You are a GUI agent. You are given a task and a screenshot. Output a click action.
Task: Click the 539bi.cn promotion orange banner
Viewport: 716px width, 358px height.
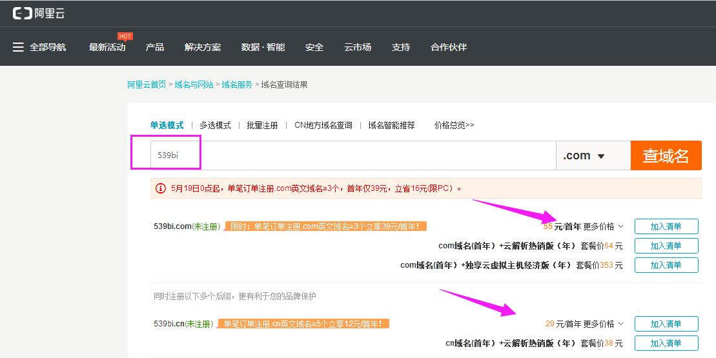(x=303, y=324)
